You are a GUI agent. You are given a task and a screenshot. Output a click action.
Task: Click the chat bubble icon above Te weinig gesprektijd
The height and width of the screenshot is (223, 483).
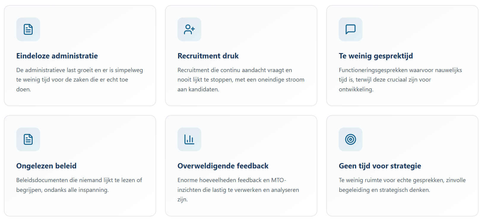coord(351,29)
